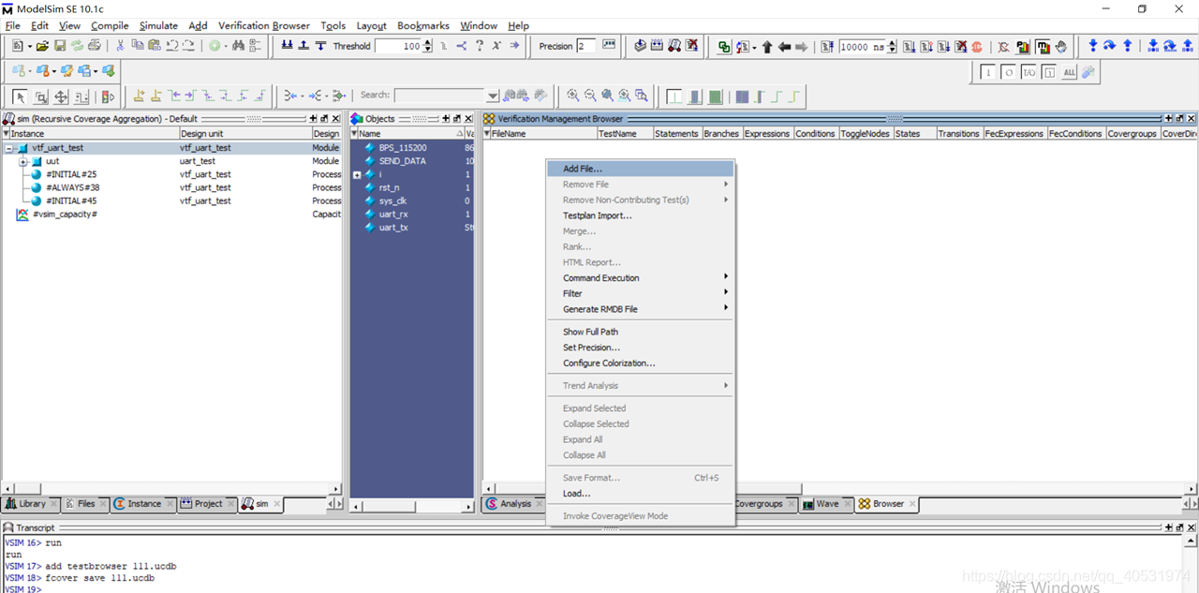
Task: Click the Run simulation icon
Action: point(909,46)
